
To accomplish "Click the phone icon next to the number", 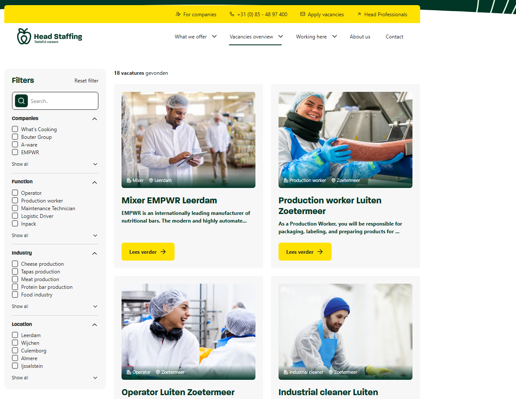I will click(x=231, y=14).
